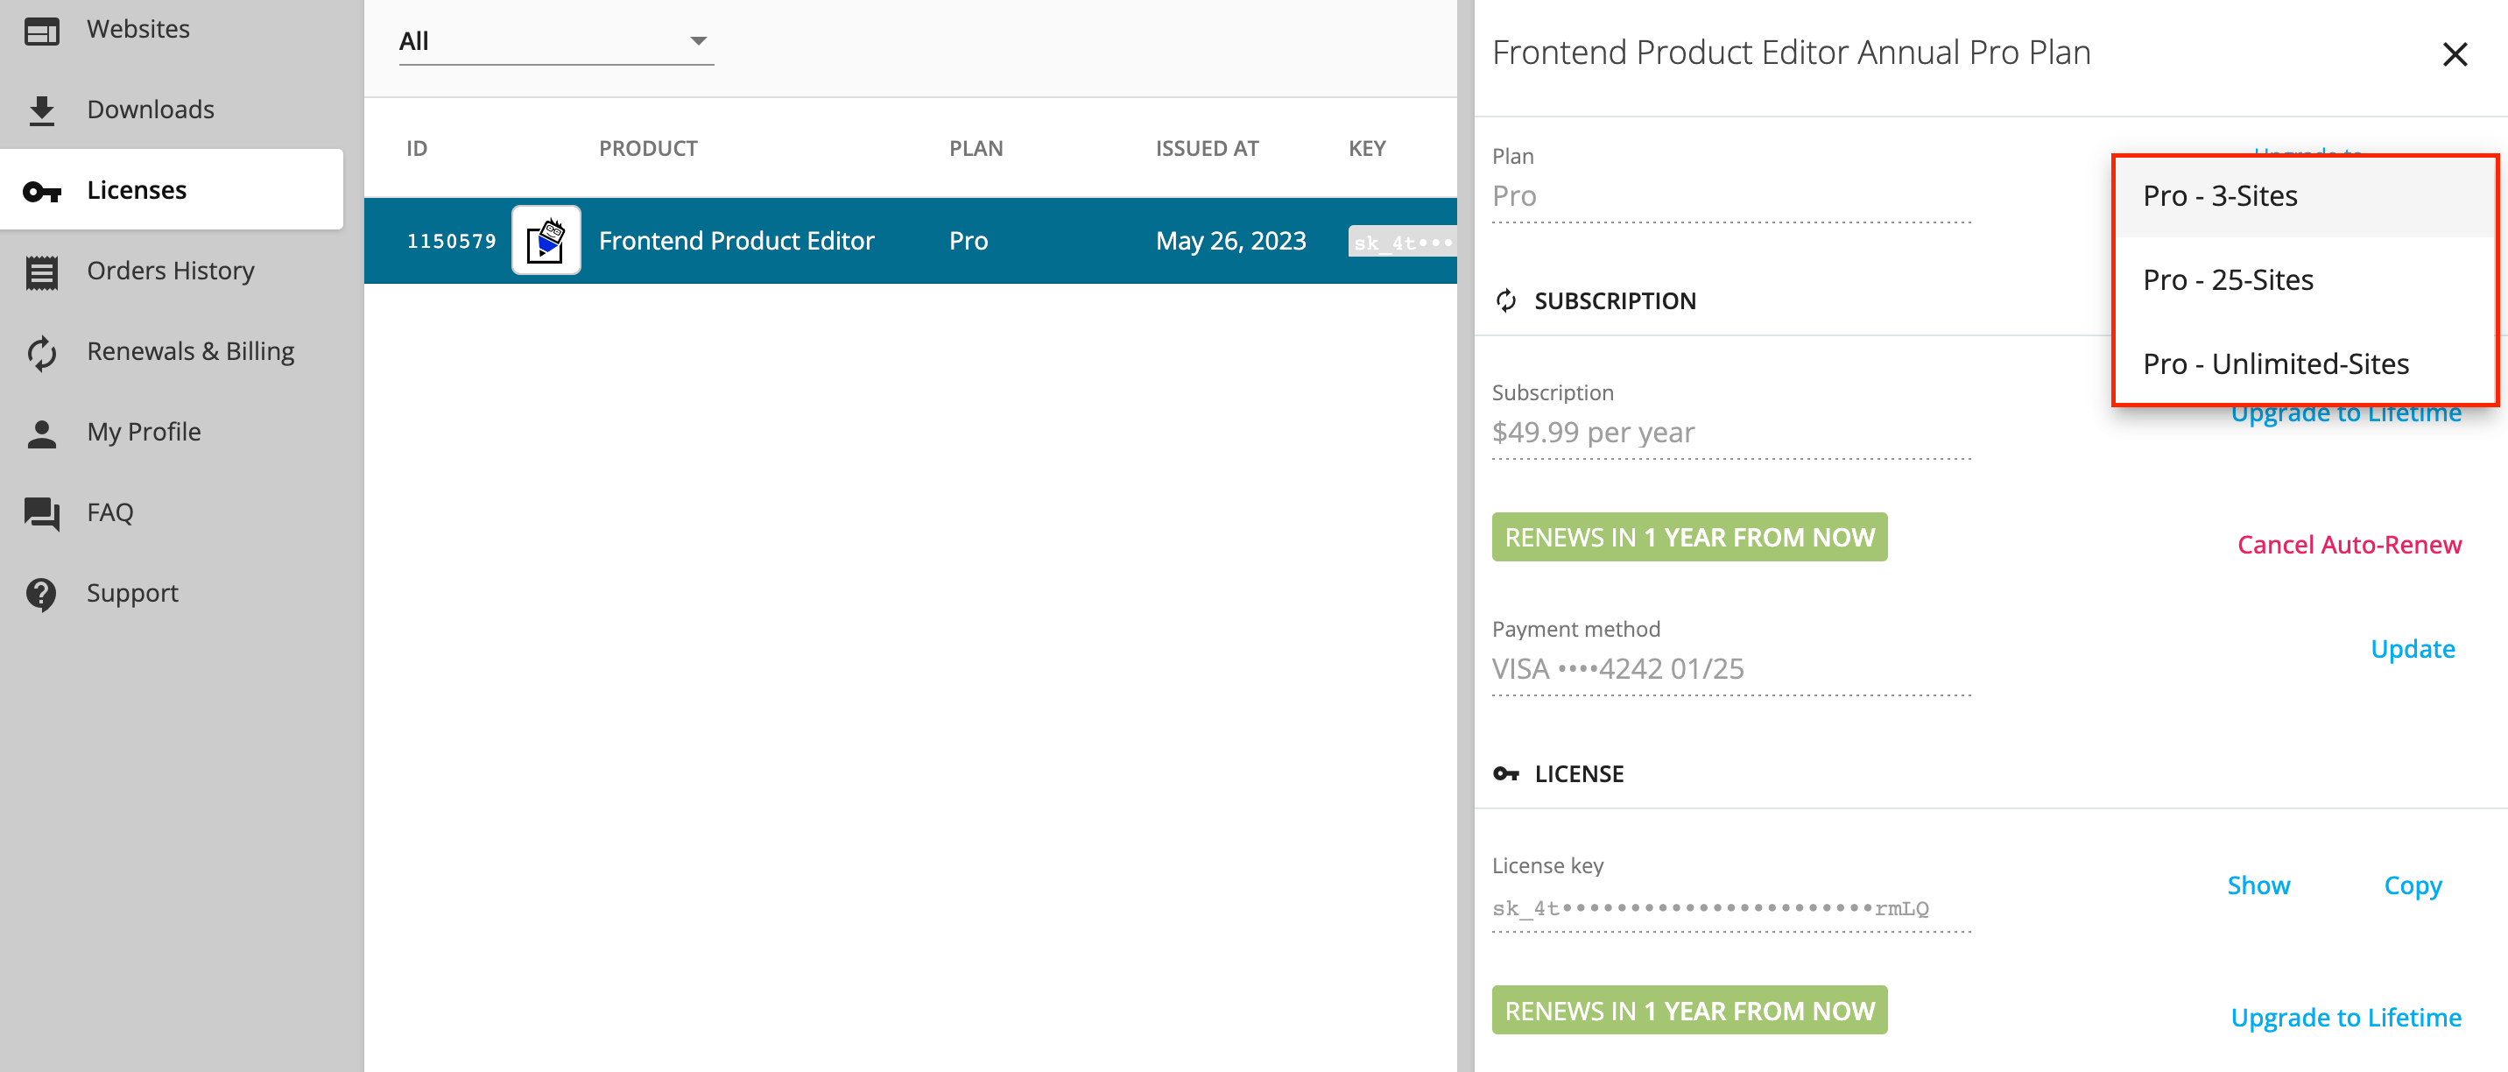2508x1072 pixels.
Task: Open Orders History from the sidebar
Action: [x=171, y=271]
